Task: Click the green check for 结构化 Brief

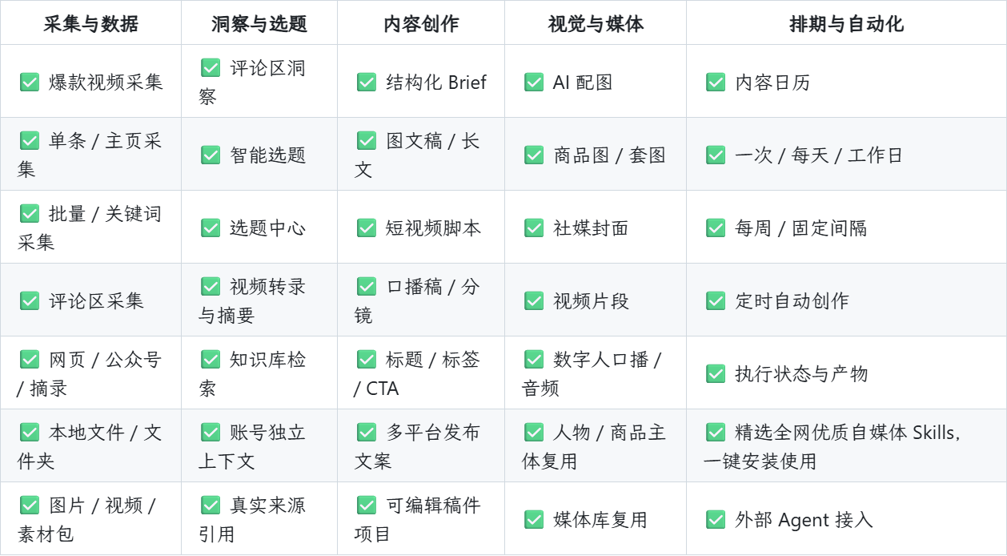Action: [367, 82]
